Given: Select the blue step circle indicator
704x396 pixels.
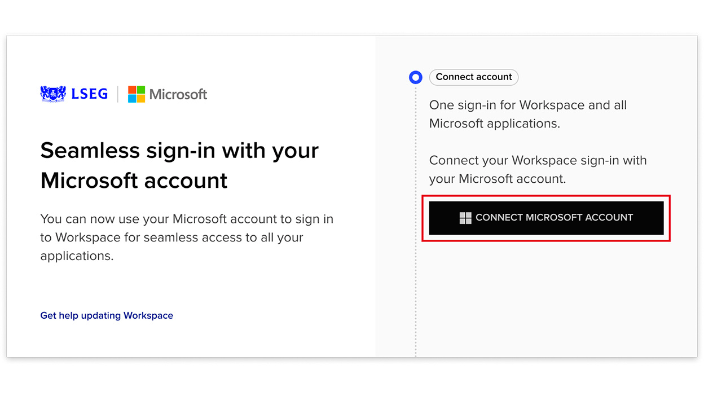Looking at the screenshot, I should pyautogui.click(x=416, y=77).
